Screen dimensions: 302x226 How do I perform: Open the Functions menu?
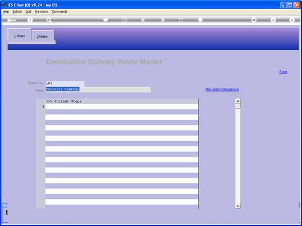point(42,12)
